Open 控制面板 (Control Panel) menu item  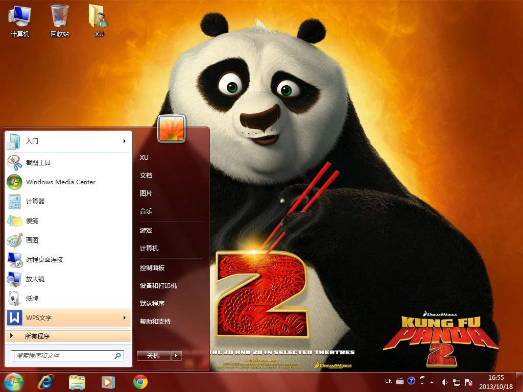coord(152,268)
